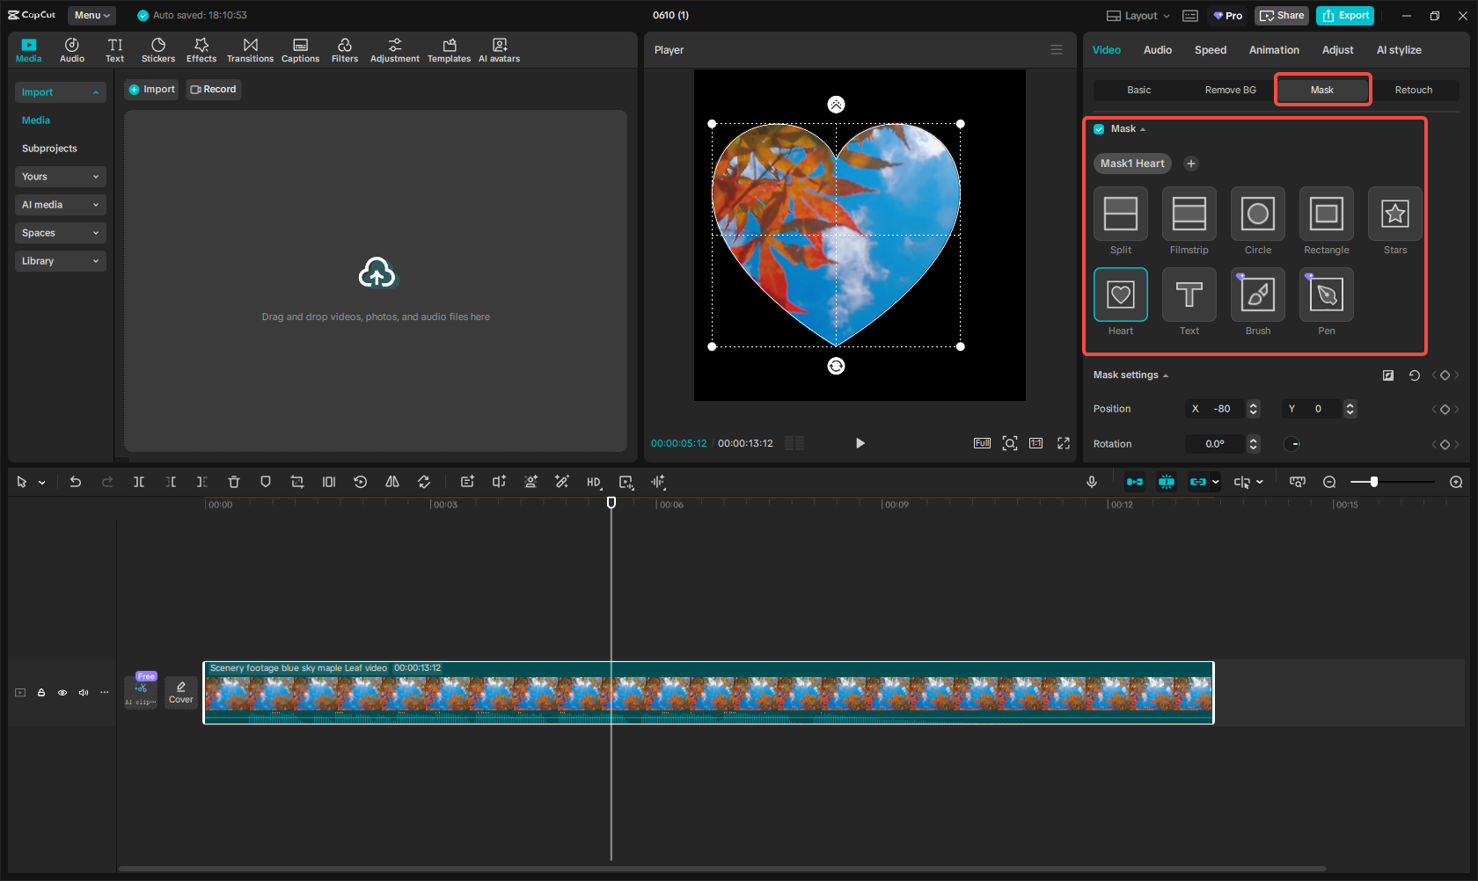Select the Circle mask shape

pos(1257,214)
